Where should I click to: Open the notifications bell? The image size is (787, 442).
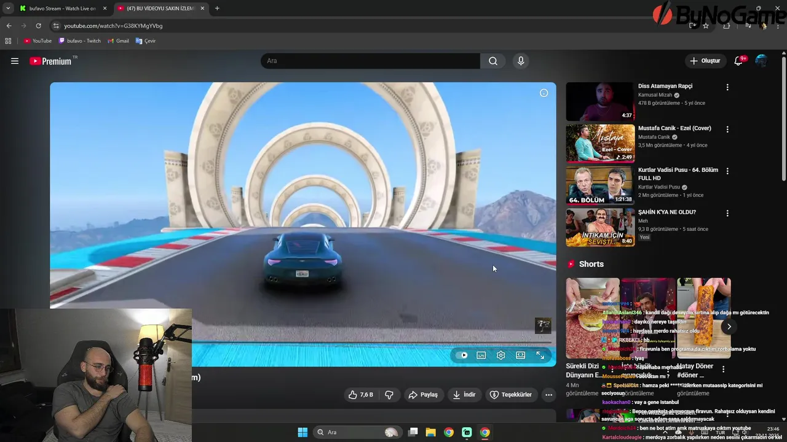(x=740, y=61)
